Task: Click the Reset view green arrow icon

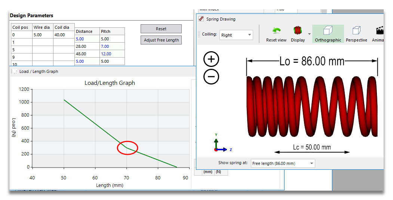Action: pyautogui.click(x=276, y=31)
